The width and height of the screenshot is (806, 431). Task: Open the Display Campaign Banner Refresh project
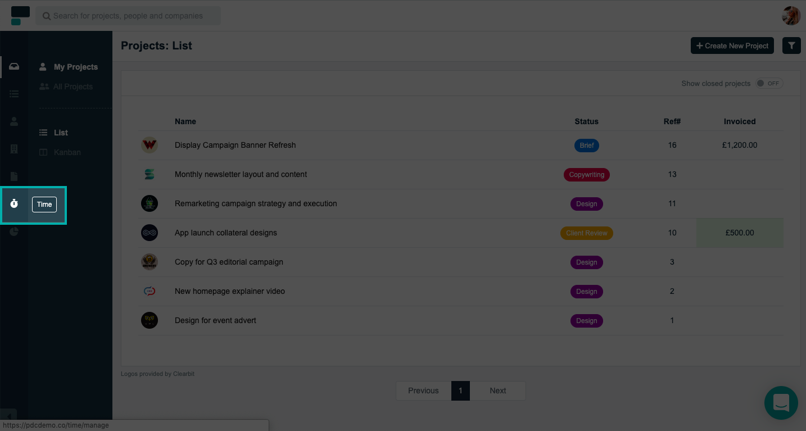(x=235, y=145)
